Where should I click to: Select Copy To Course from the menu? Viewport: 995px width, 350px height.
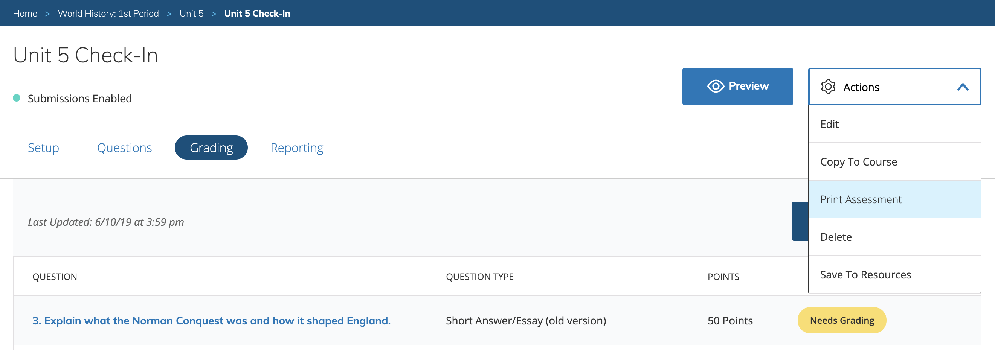pos(858,162)
